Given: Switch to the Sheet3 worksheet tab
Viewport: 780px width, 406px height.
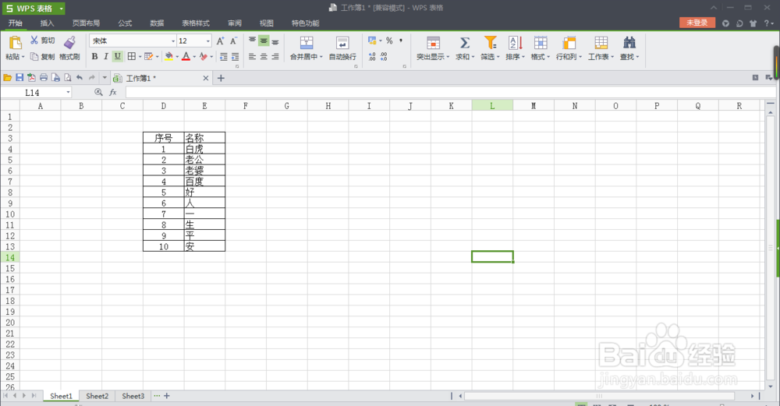Looking at the screenshot, I should [x=133, y=396].
